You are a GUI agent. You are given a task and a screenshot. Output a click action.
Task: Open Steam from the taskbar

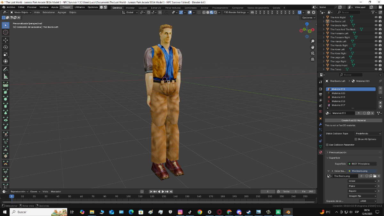point(249,212)
